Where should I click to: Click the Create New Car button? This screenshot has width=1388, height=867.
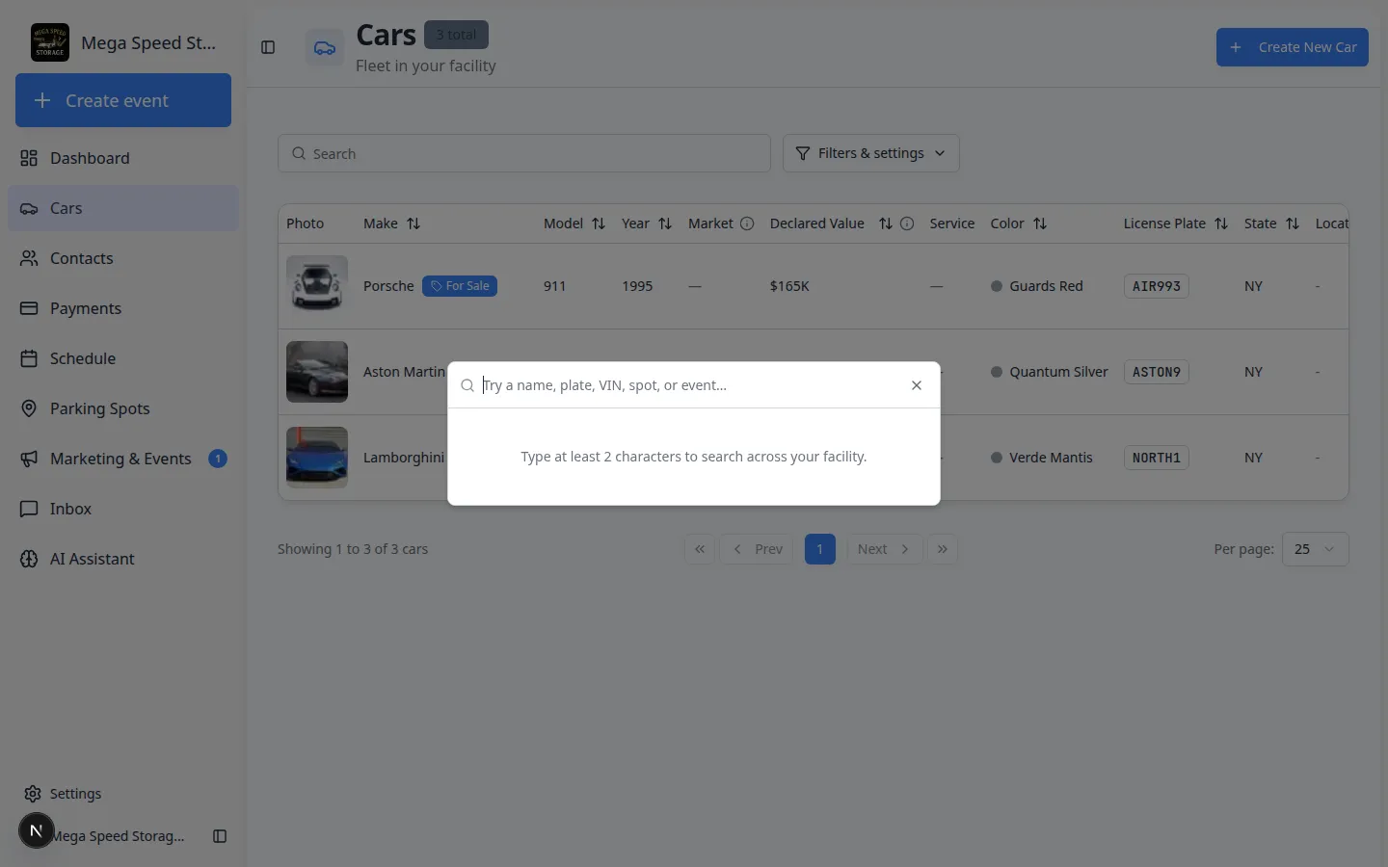pyautogui.click(x=1292, y=47)
